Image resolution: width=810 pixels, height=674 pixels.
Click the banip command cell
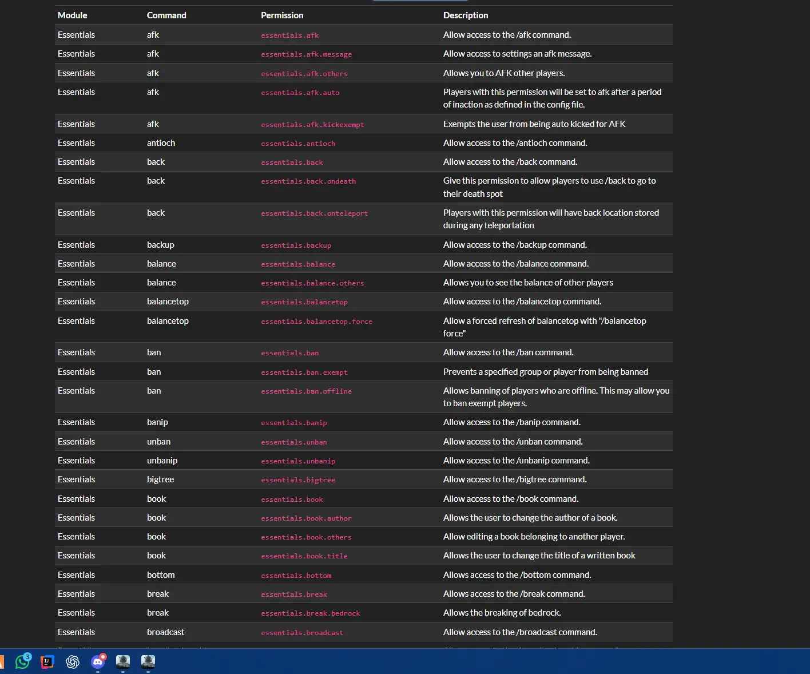coord(157,422)
